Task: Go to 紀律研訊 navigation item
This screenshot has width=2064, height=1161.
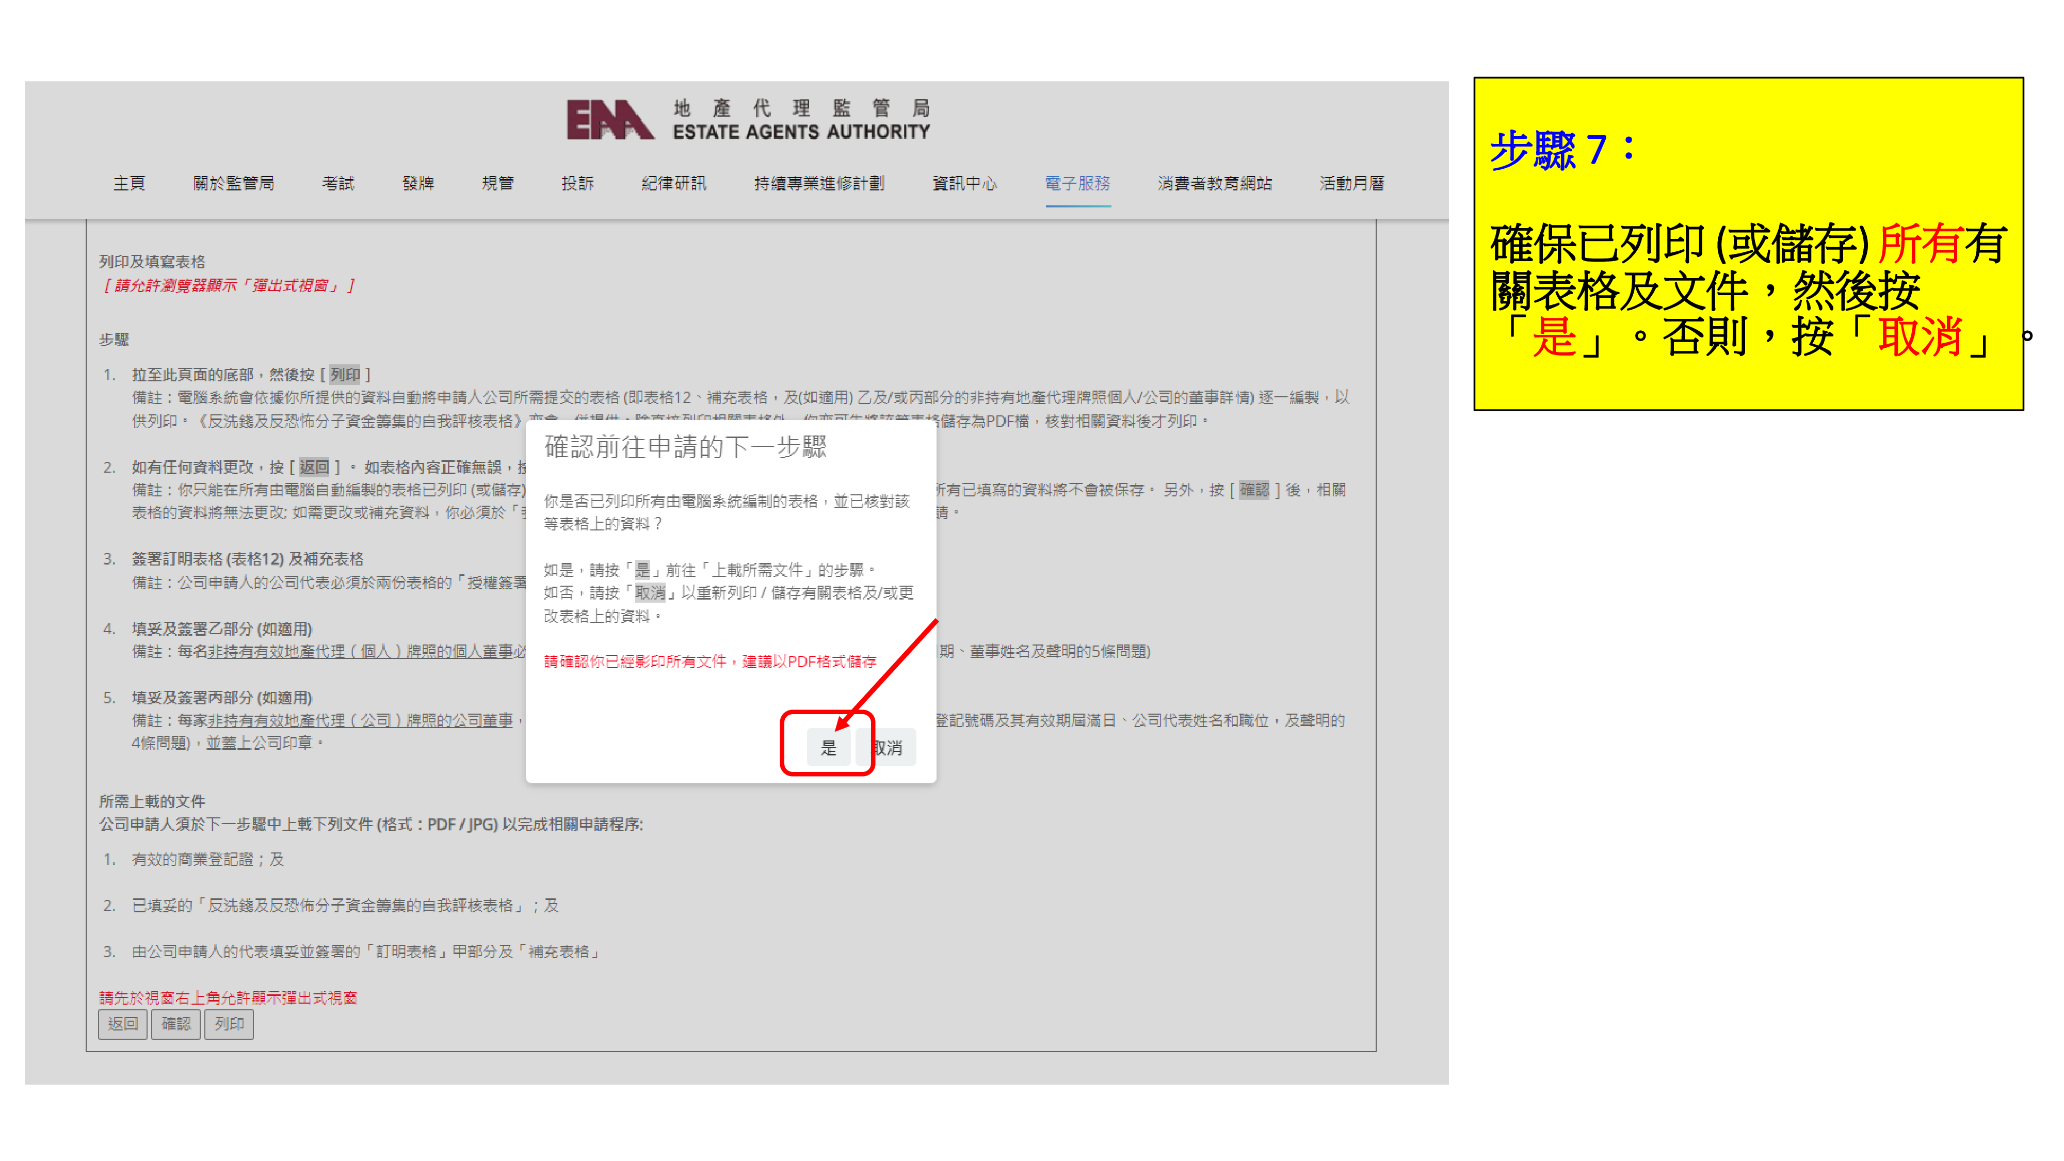Action: pyautogui.click(x=673, y=184)
